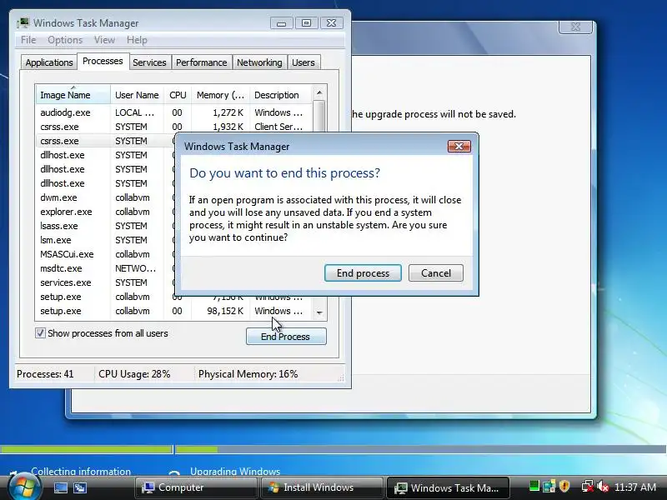Image resolution: width=667 pixels, height=500 pixels.
Task: Open the Networking tab
Action: click(259, 62)
